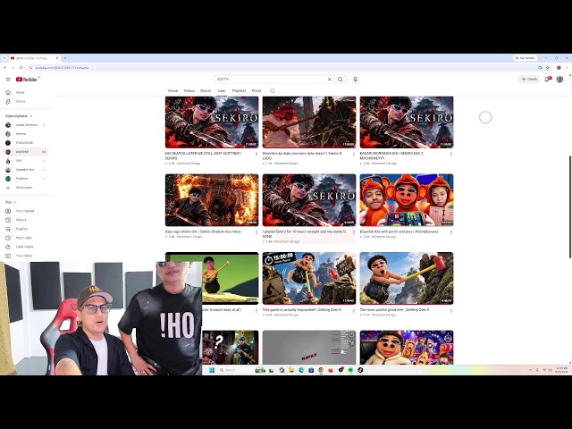Open 'This game is actually impossible' title
572x429 pixels.
pyautogui.click(x=302, y=310)
